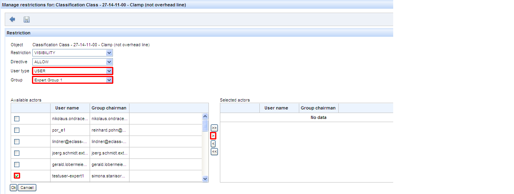This screenshot has width=514, height=194.
Task: Tick the checkbox for por_e1
Action: (x=17, y=130)
